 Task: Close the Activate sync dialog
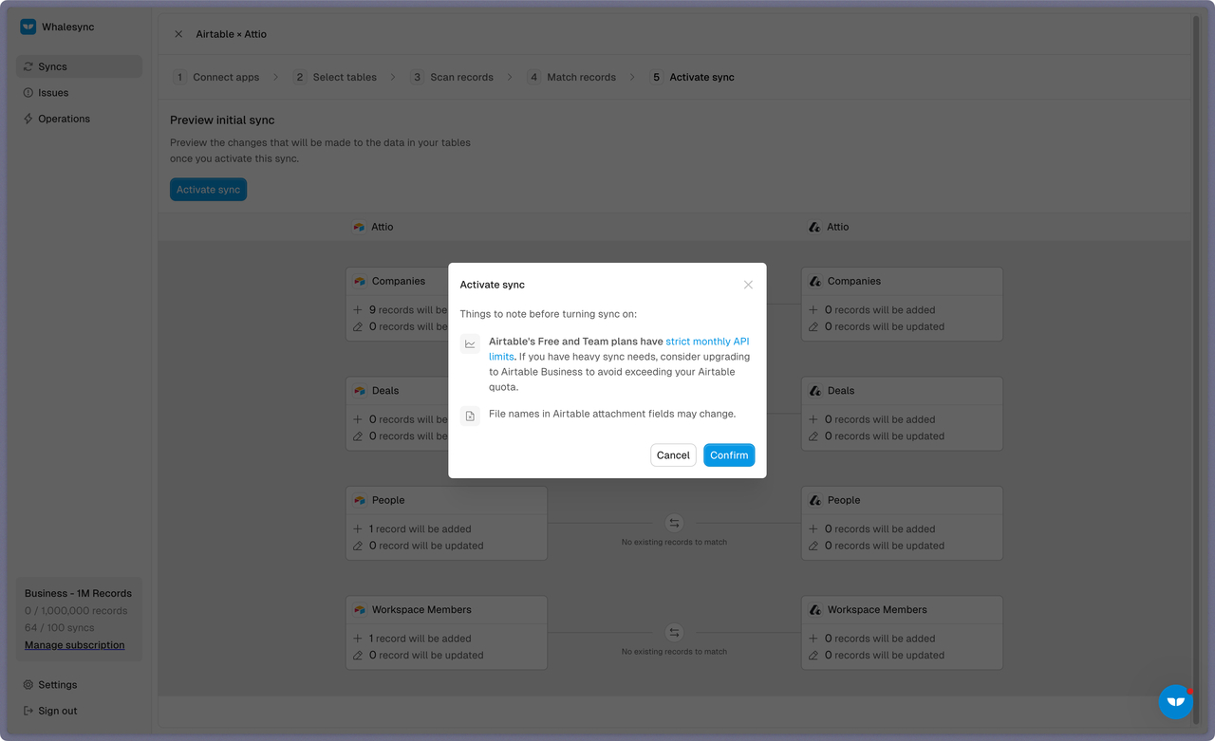[748, 285]
